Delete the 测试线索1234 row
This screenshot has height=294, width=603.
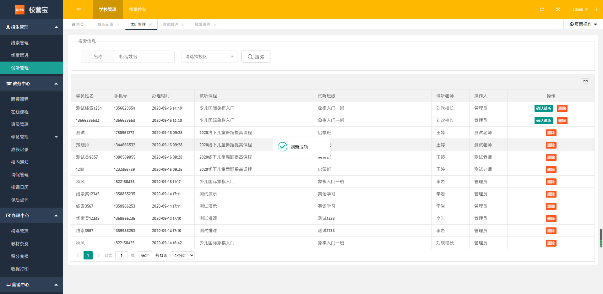pos(562,108)
